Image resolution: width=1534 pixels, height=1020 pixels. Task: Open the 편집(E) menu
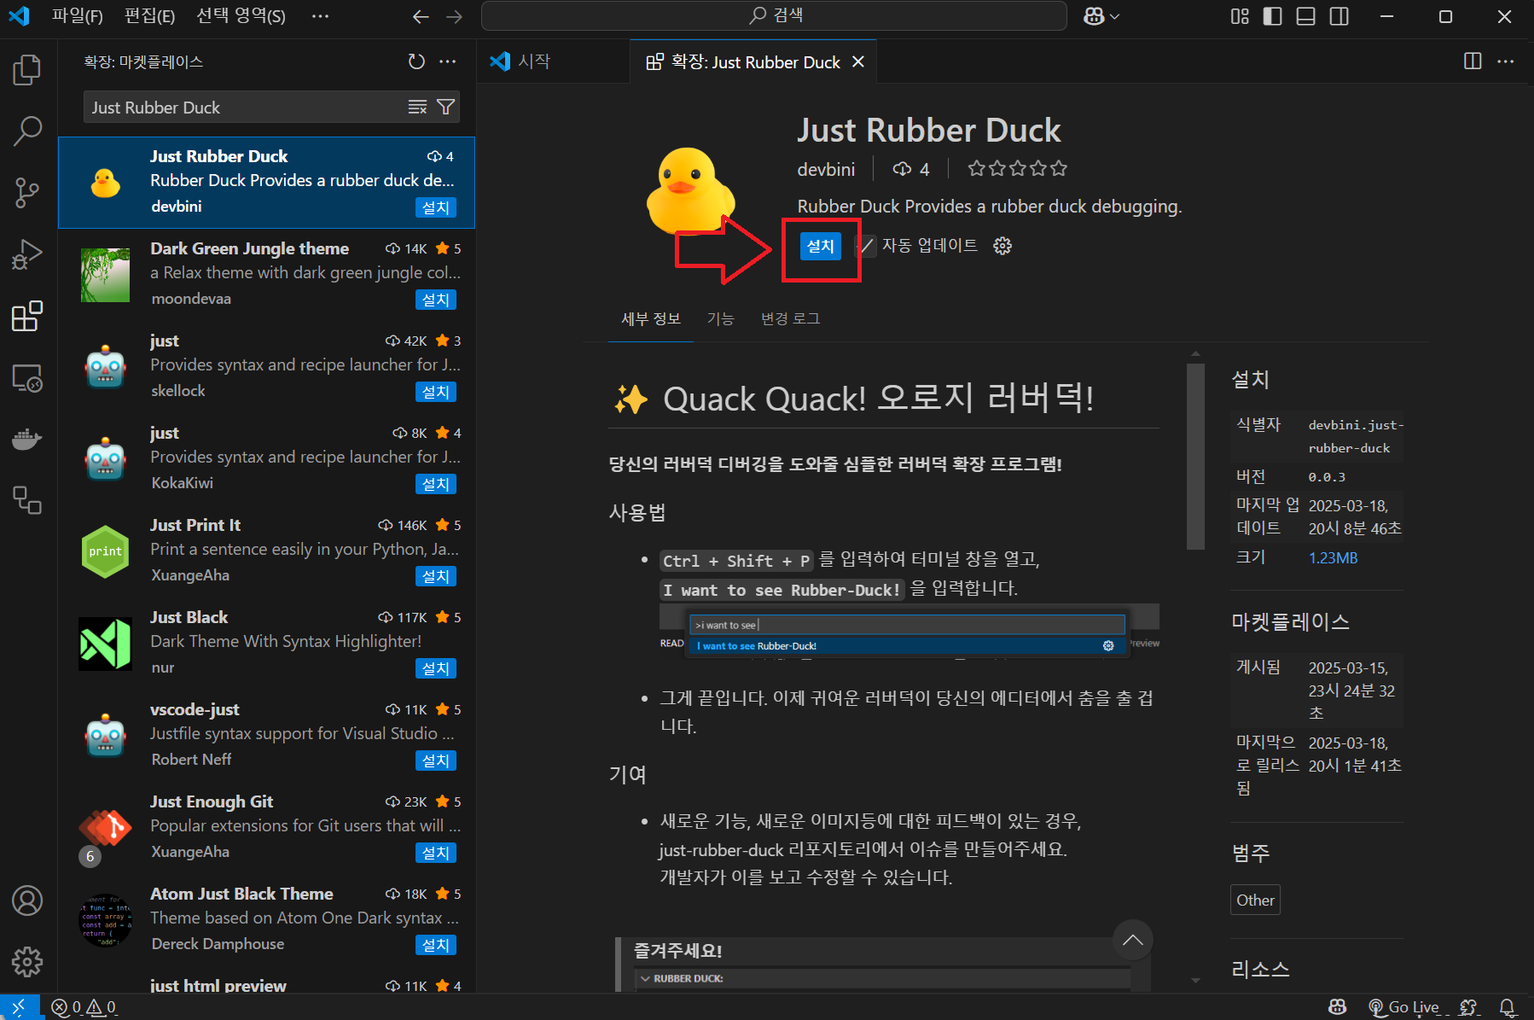click(149, 16)
